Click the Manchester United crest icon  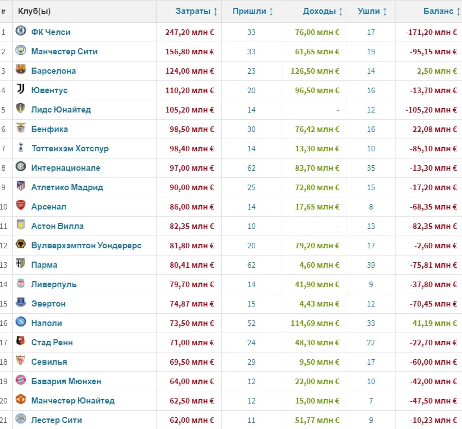coord(21,400)
